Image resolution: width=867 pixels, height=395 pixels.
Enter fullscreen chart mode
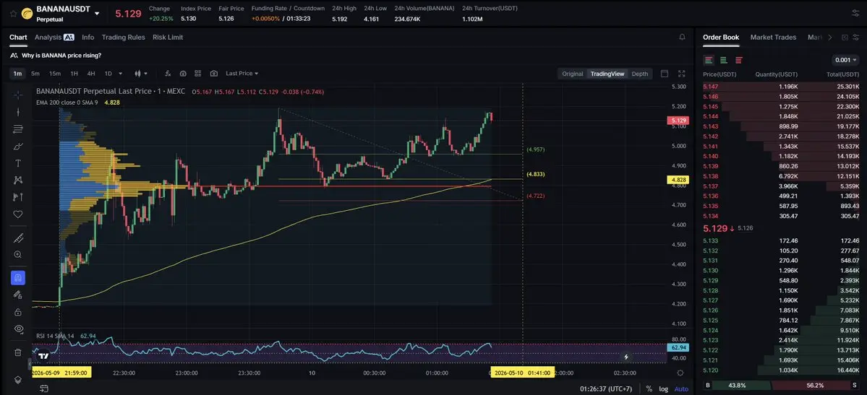pos(681,74)
